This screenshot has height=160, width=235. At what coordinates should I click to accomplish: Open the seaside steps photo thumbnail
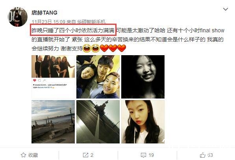[53, 122]
